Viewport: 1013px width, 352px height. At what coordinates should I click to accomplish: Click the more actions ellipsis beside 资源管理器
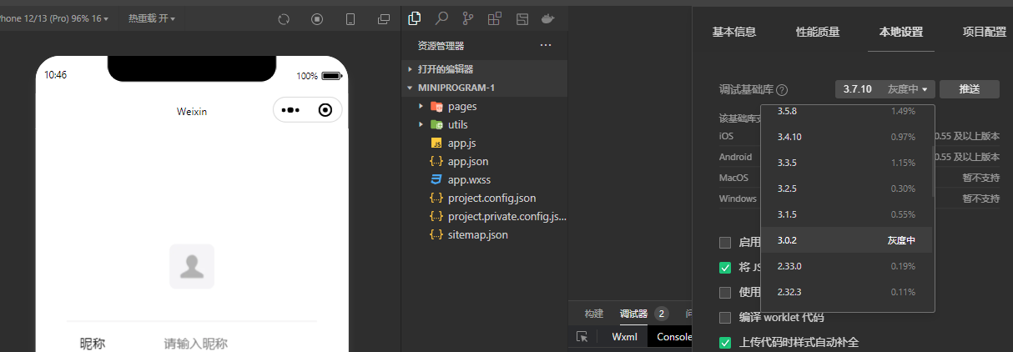(546, 45)
